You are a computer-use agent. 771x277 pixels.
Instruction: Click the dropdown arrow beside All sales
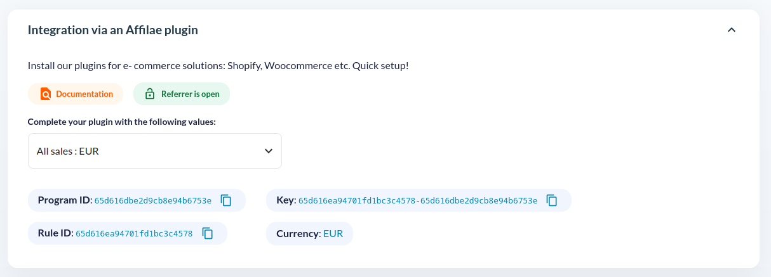pos(268,151)
